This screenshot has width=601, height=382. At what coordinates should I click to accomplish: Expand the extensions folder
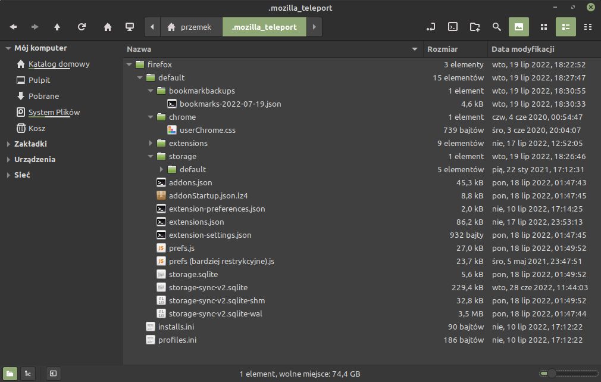(151, 143)
